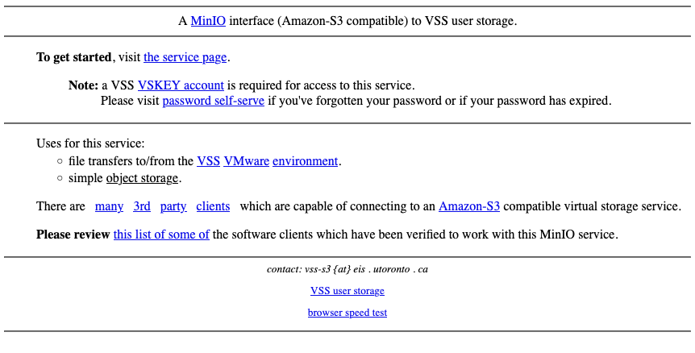Open the VMware link
Viewport: 695px width, 353px height.
pos(247,160)
